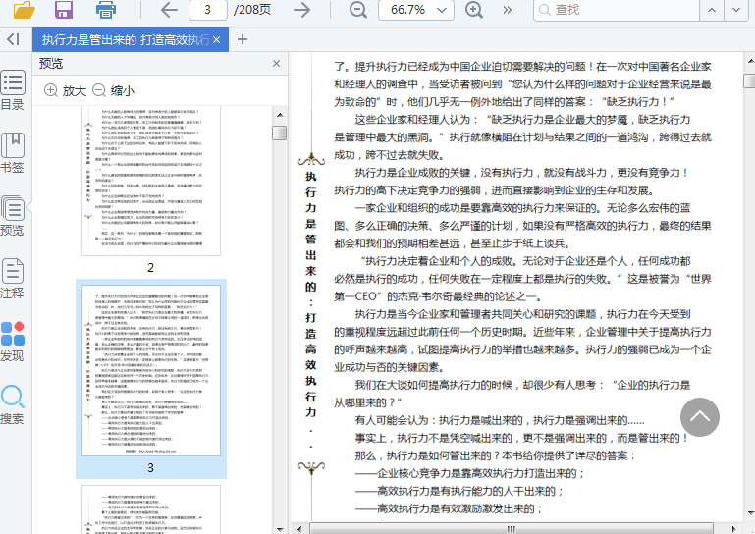Open the 目录 sidebar panel
The height and width of the screenshot is (534, 755).
(13, 90)
